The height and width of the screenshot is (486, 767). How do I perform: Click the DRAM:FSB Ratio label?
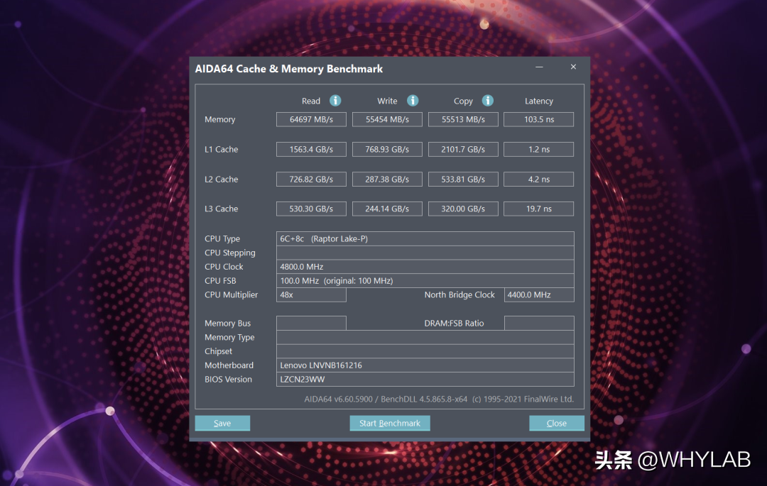454,324
